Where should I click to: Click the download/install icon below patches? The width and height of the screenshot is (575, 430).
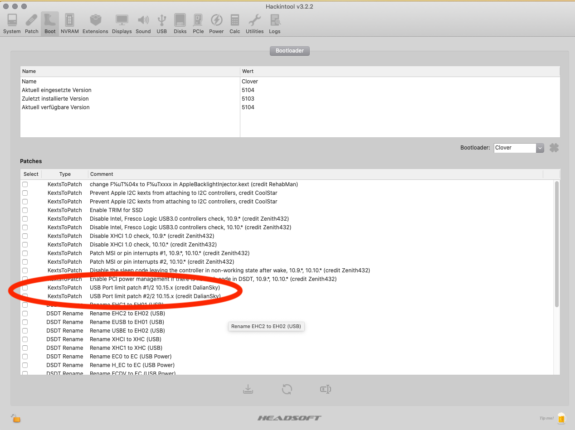click(x=248, y=389)
